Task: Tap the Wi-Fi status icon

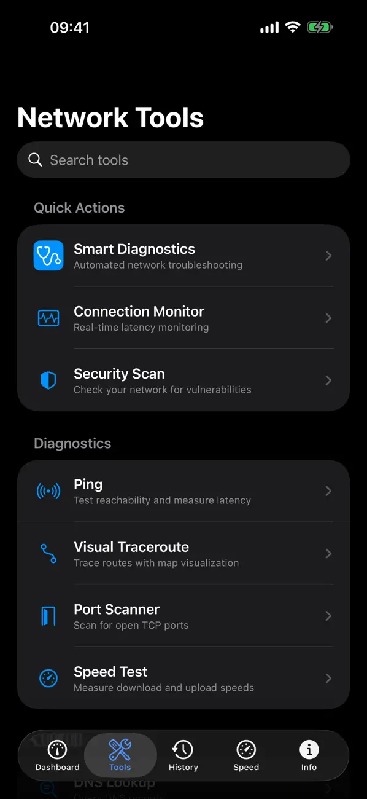Action: click(292, 26)
